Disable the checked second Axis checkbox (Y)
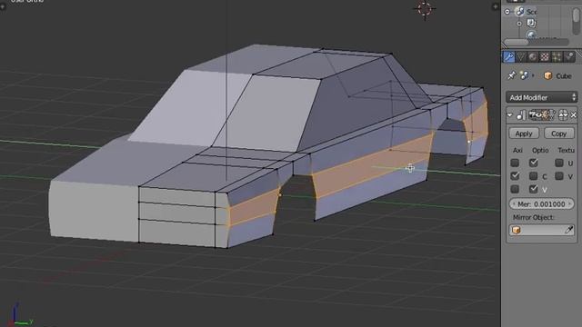 point(515,175)
